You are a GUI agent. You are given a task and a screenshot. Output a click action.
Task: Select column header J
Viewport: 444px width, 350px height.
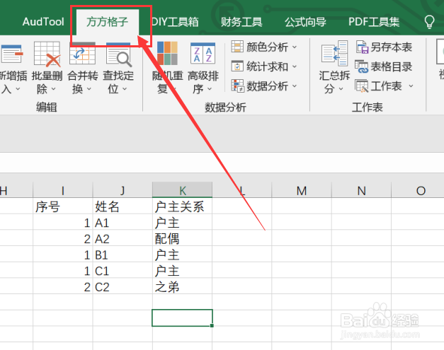tap(123, 190)
